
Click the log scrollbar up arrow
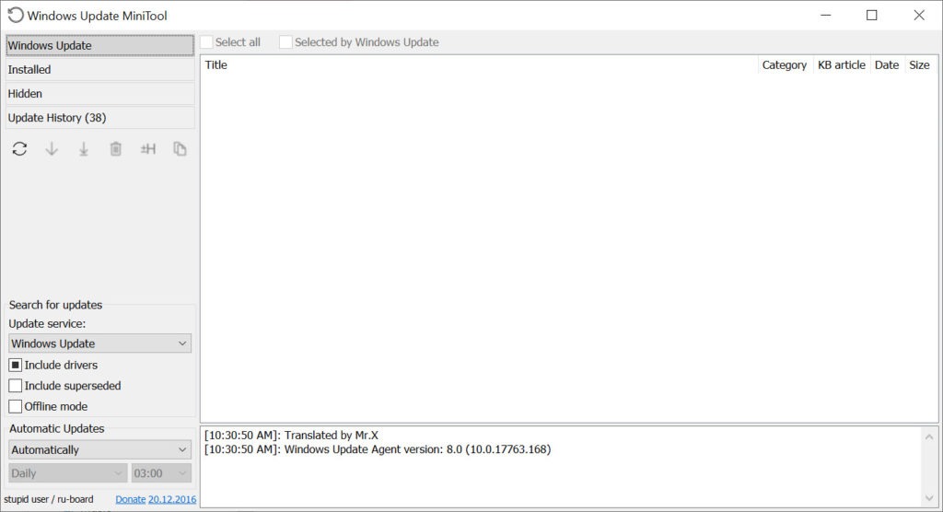pos(929,436)
